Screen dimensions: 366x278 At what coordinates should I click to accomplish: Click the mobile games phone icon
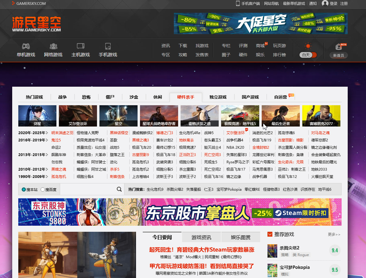tap(108, 46)
